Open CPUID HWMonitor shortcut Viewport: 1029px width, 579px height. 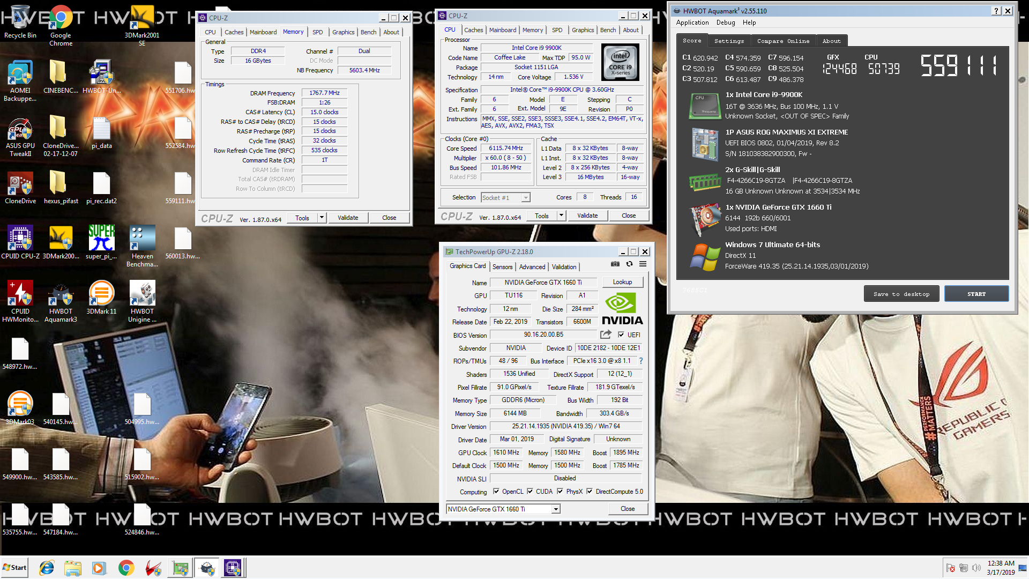[x=20, y=302]
